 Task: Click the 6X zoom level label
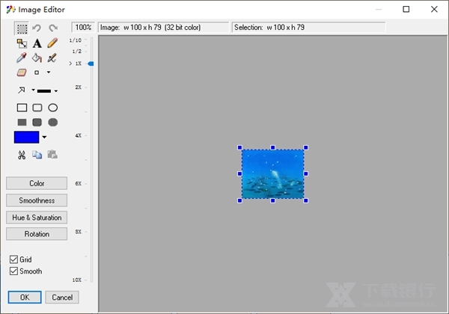pos(78,184)
